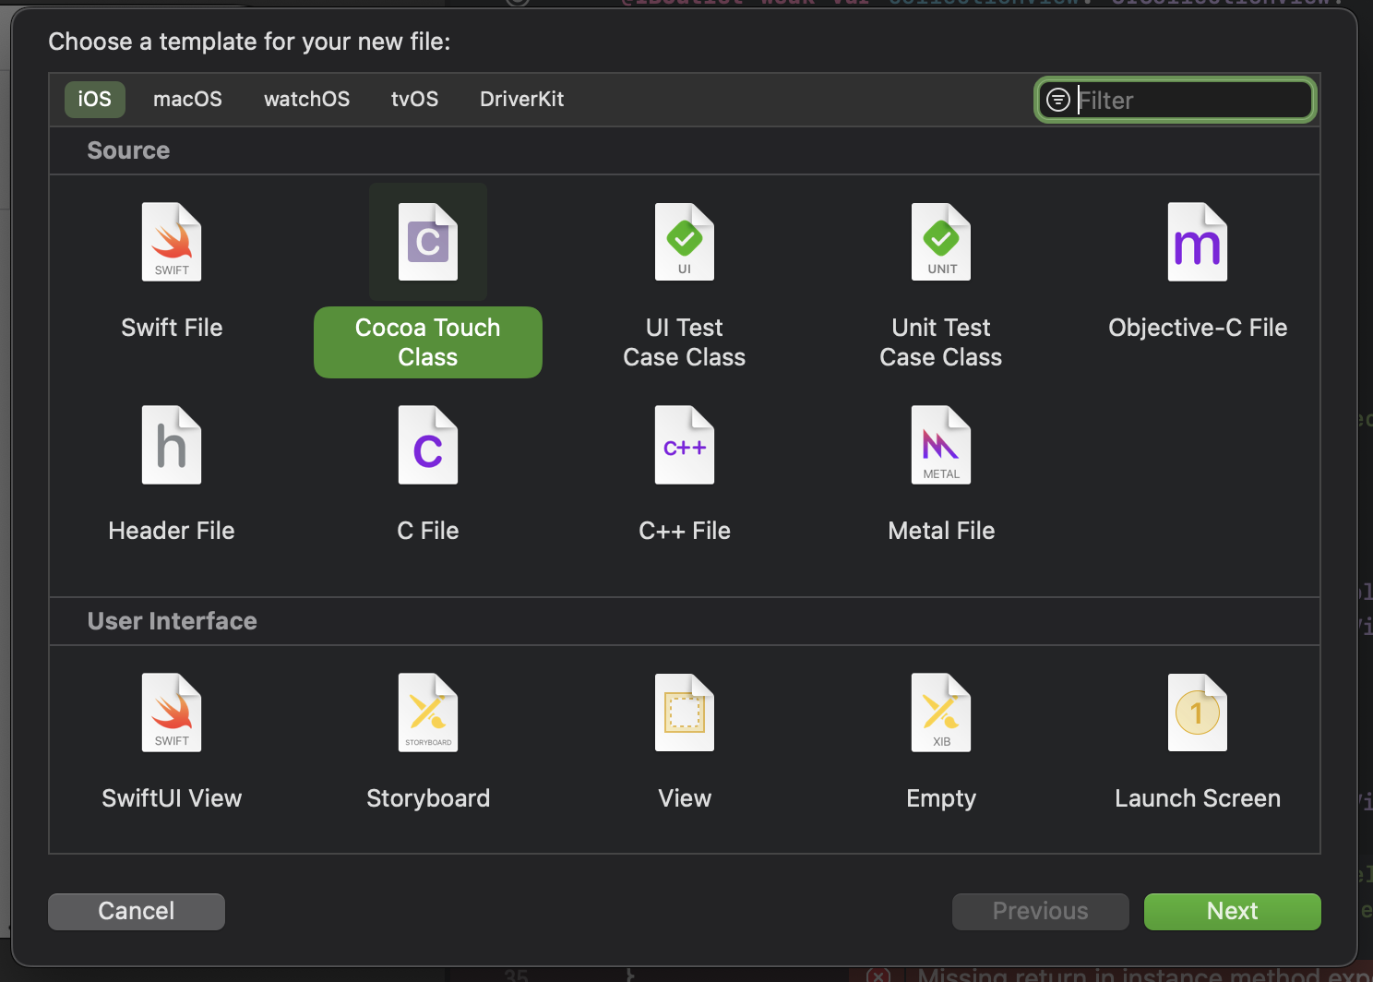The image size is (1373, 982).
Task: Click the Storyboard label text
Action: pyautogui.click(x=428, y=798)
